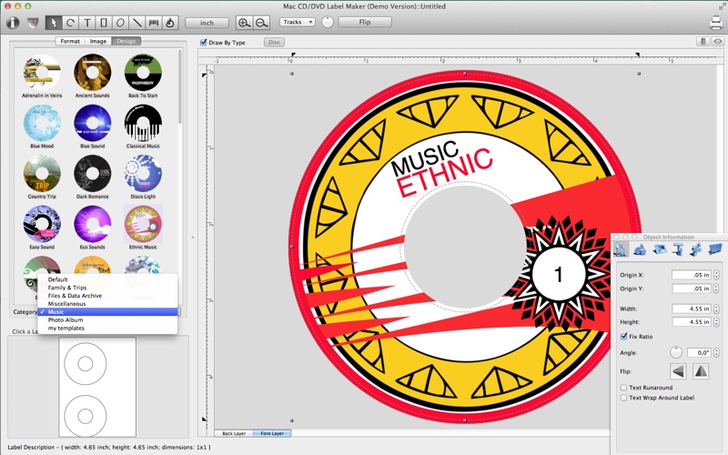The height and width of the screenshot is (455, 728).
Task: Open the Back Layer tab
Action: (233, 433)
